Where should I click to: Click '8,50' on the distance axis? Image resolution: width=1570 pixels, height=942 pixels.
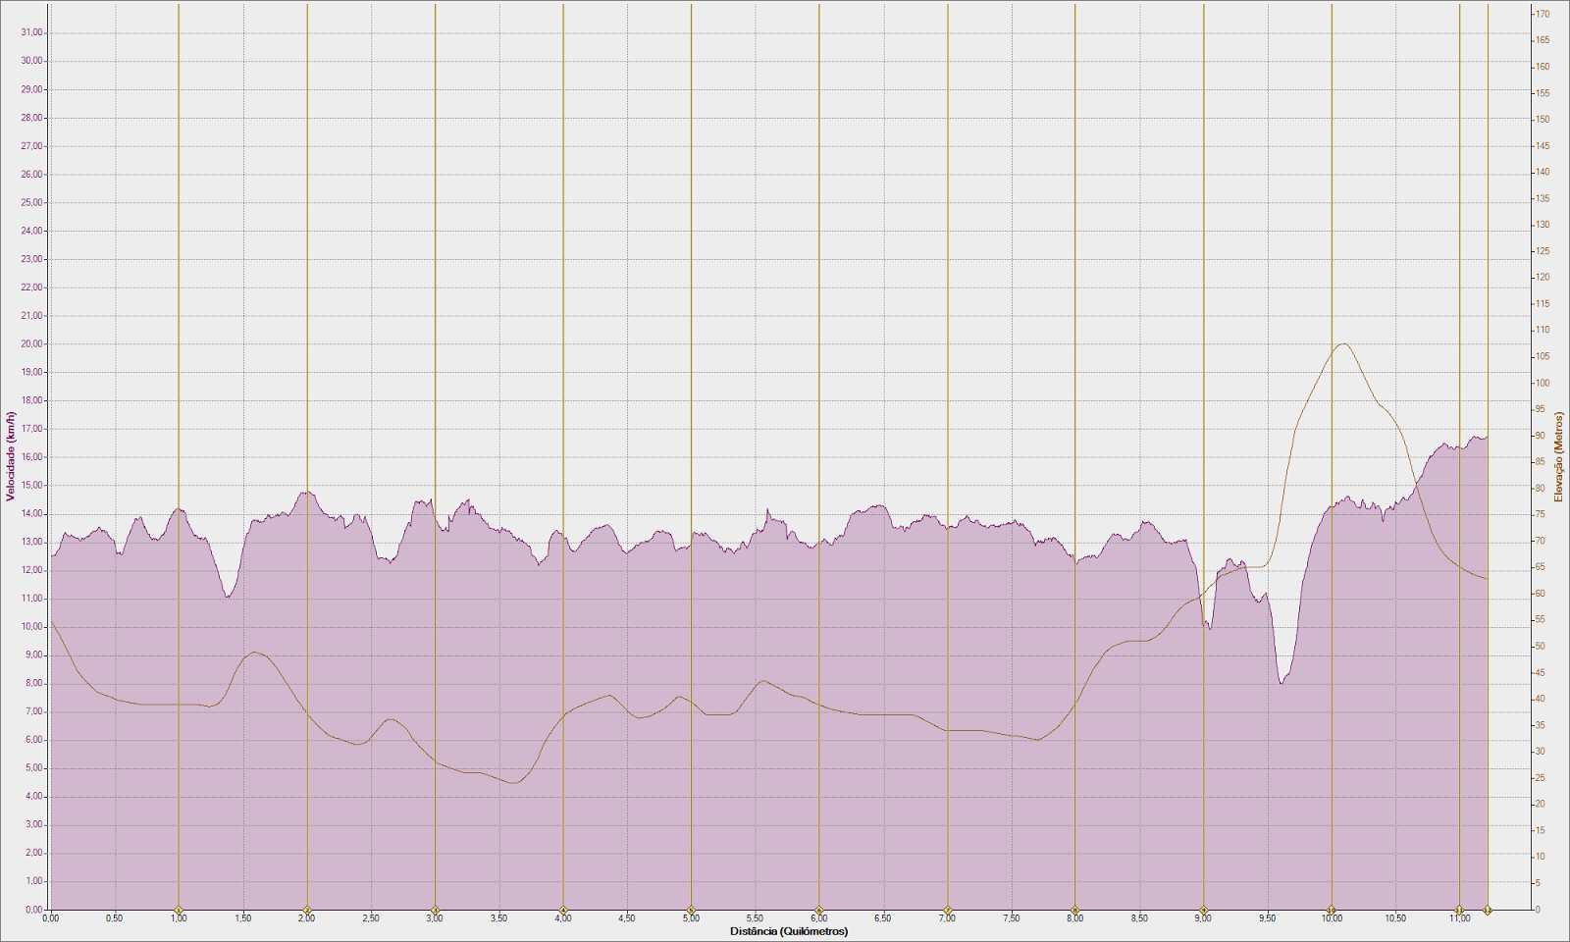pyautogui.click(x=1139, y=919)
